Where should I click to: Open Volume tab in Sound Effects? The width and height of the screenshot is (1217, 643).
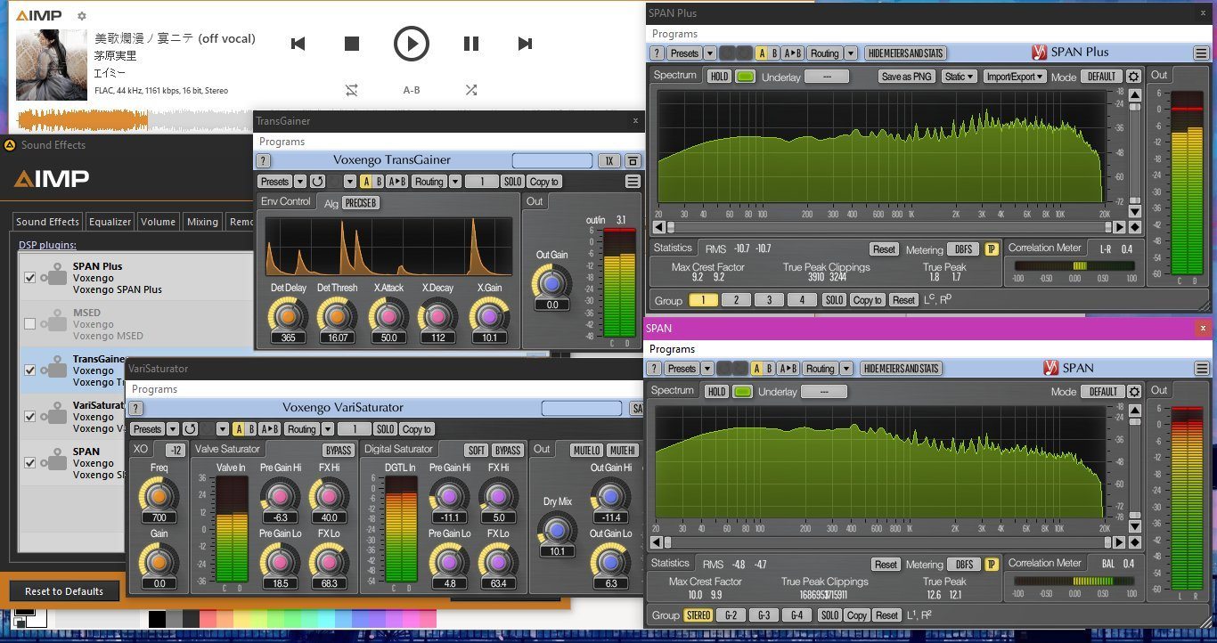coord(159,222)
